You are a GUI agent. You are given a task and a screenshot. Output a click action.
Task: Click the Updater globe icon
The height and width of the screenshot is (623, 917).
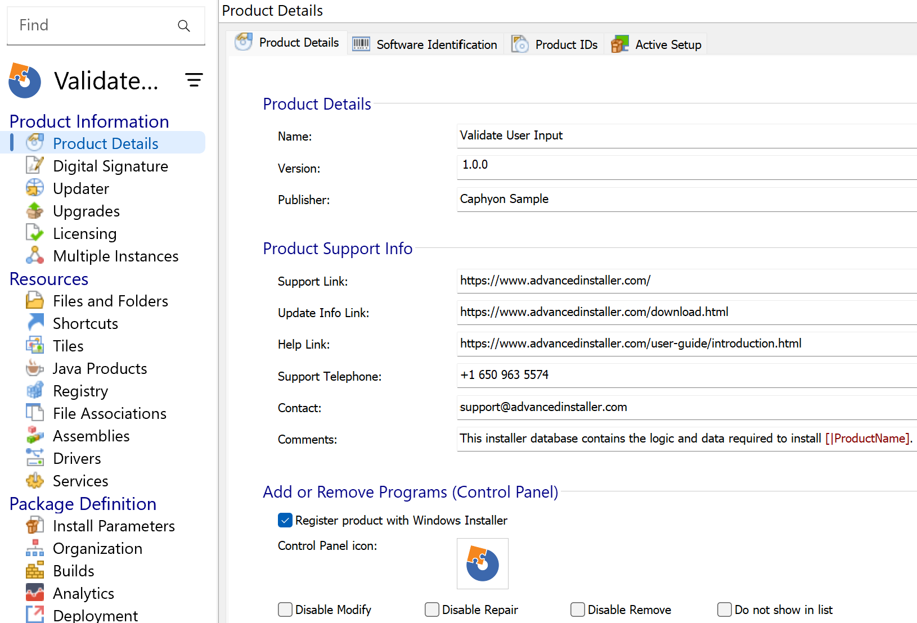(x=35, y=188)
